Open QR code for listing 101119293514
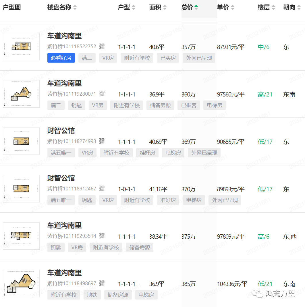 point(102,236)
